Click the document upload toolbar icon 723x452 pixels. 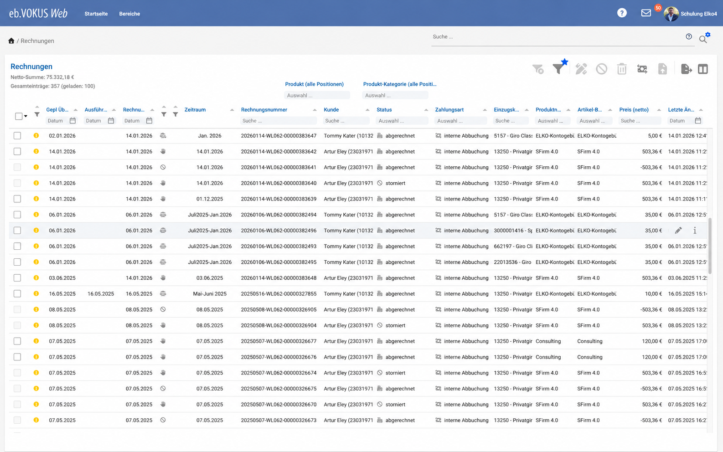[662, 69]
